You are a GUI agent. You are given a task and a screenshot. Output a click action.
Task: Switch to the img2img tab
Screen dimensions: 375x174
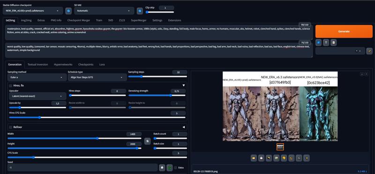[x=26, y=20]
